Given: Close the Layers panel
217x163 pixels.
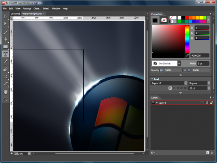Looking at the screenshot, I should [213, 98].
